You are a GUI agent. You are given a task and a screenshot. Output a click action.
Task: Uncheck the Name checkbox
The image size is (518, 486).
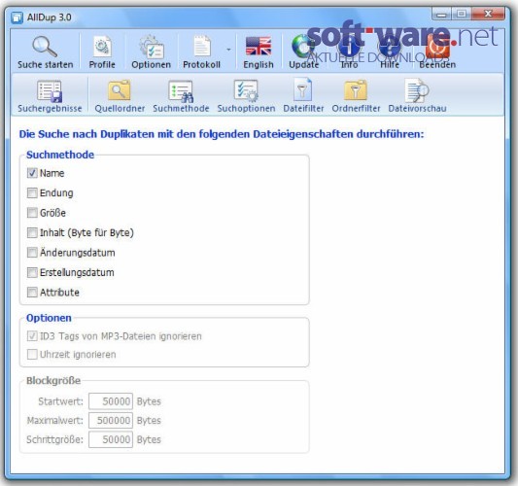pos(32,173)
